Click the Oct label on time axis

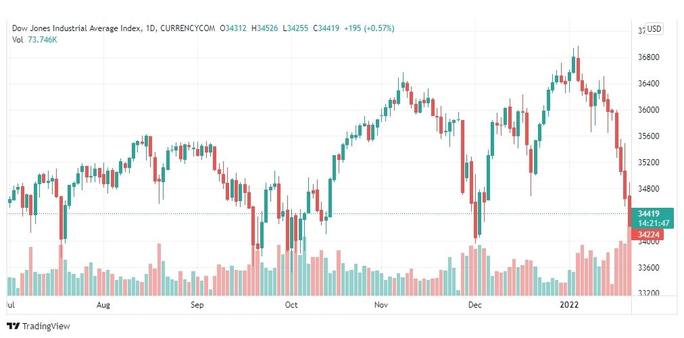pos(291,305)
